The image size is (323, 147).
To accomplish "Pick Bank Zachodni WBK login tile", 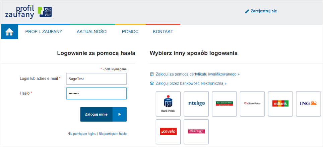I will click(224, 104).
